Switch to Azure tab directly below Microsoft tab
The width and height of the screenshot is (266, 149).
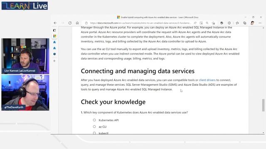[54, 42]
